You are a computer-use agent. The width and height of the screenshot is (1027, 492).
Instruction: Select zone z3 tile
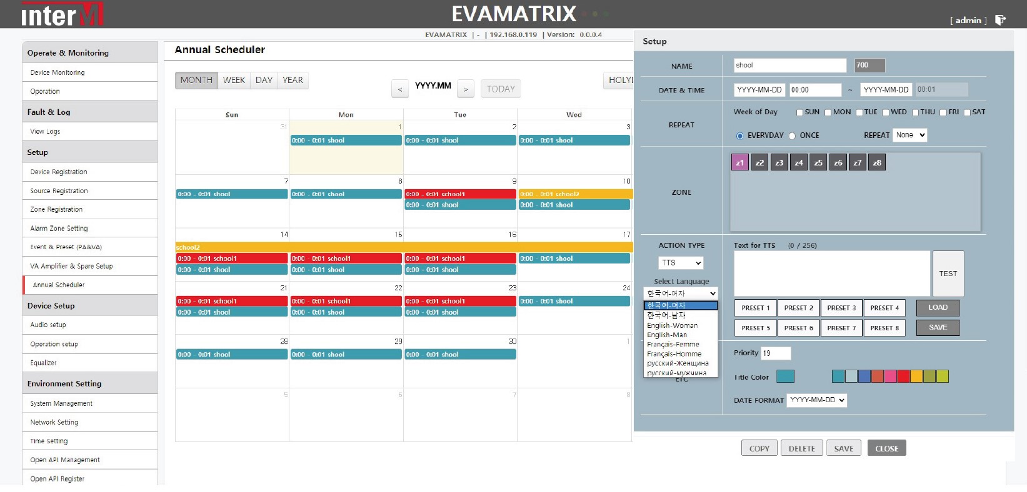tap(779, 162)
